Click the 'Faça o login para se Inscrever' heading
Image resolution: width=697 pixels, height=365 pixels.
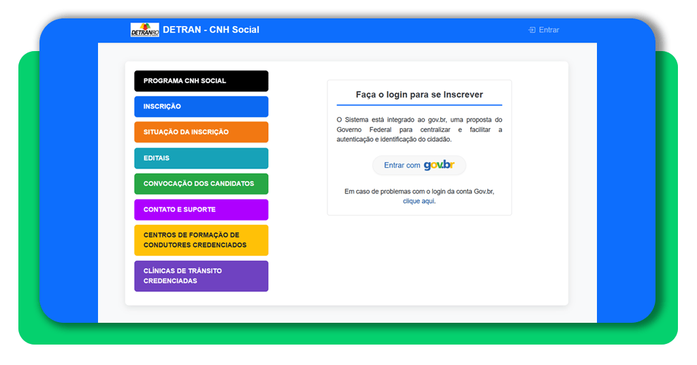pyautogui.click(x=419, y=94)
